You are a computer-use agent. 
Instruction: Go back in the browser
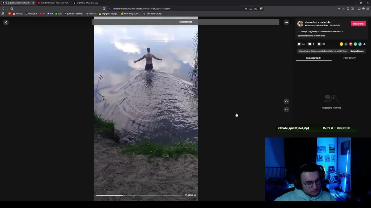click(3, 9)
